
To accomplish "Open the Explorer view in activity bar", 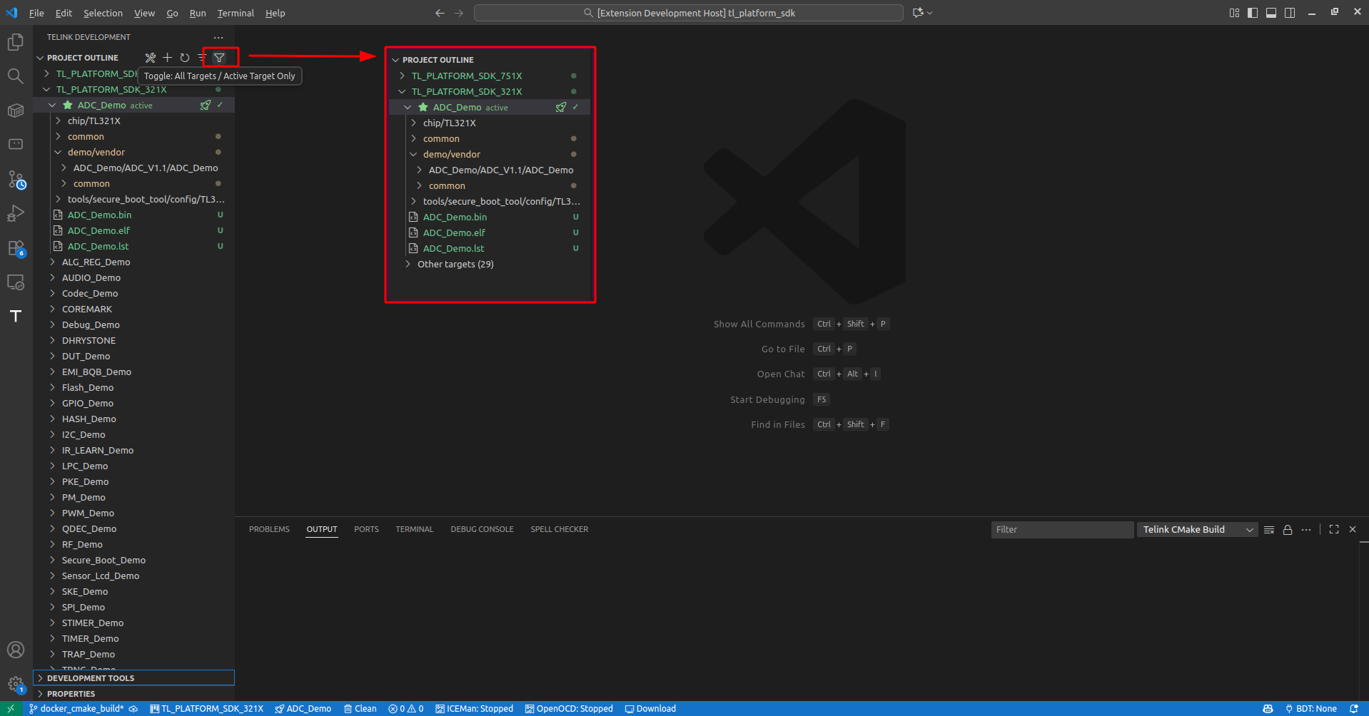I will (x=16, y=42).
